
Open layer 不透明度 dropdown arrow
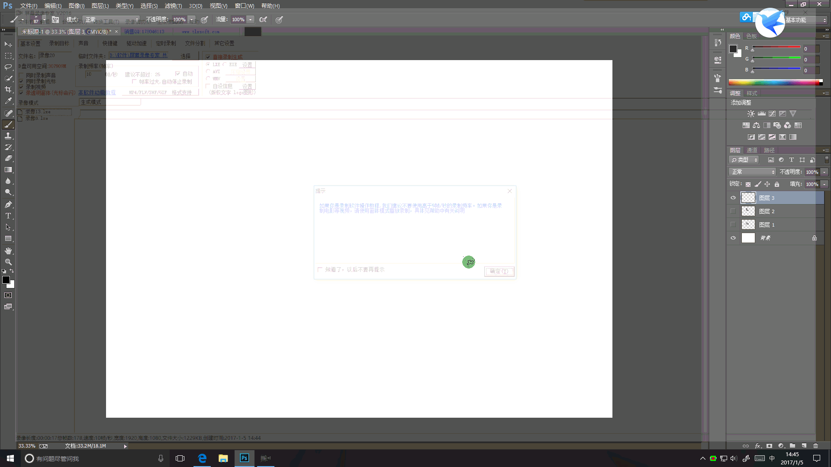[825, 172]
